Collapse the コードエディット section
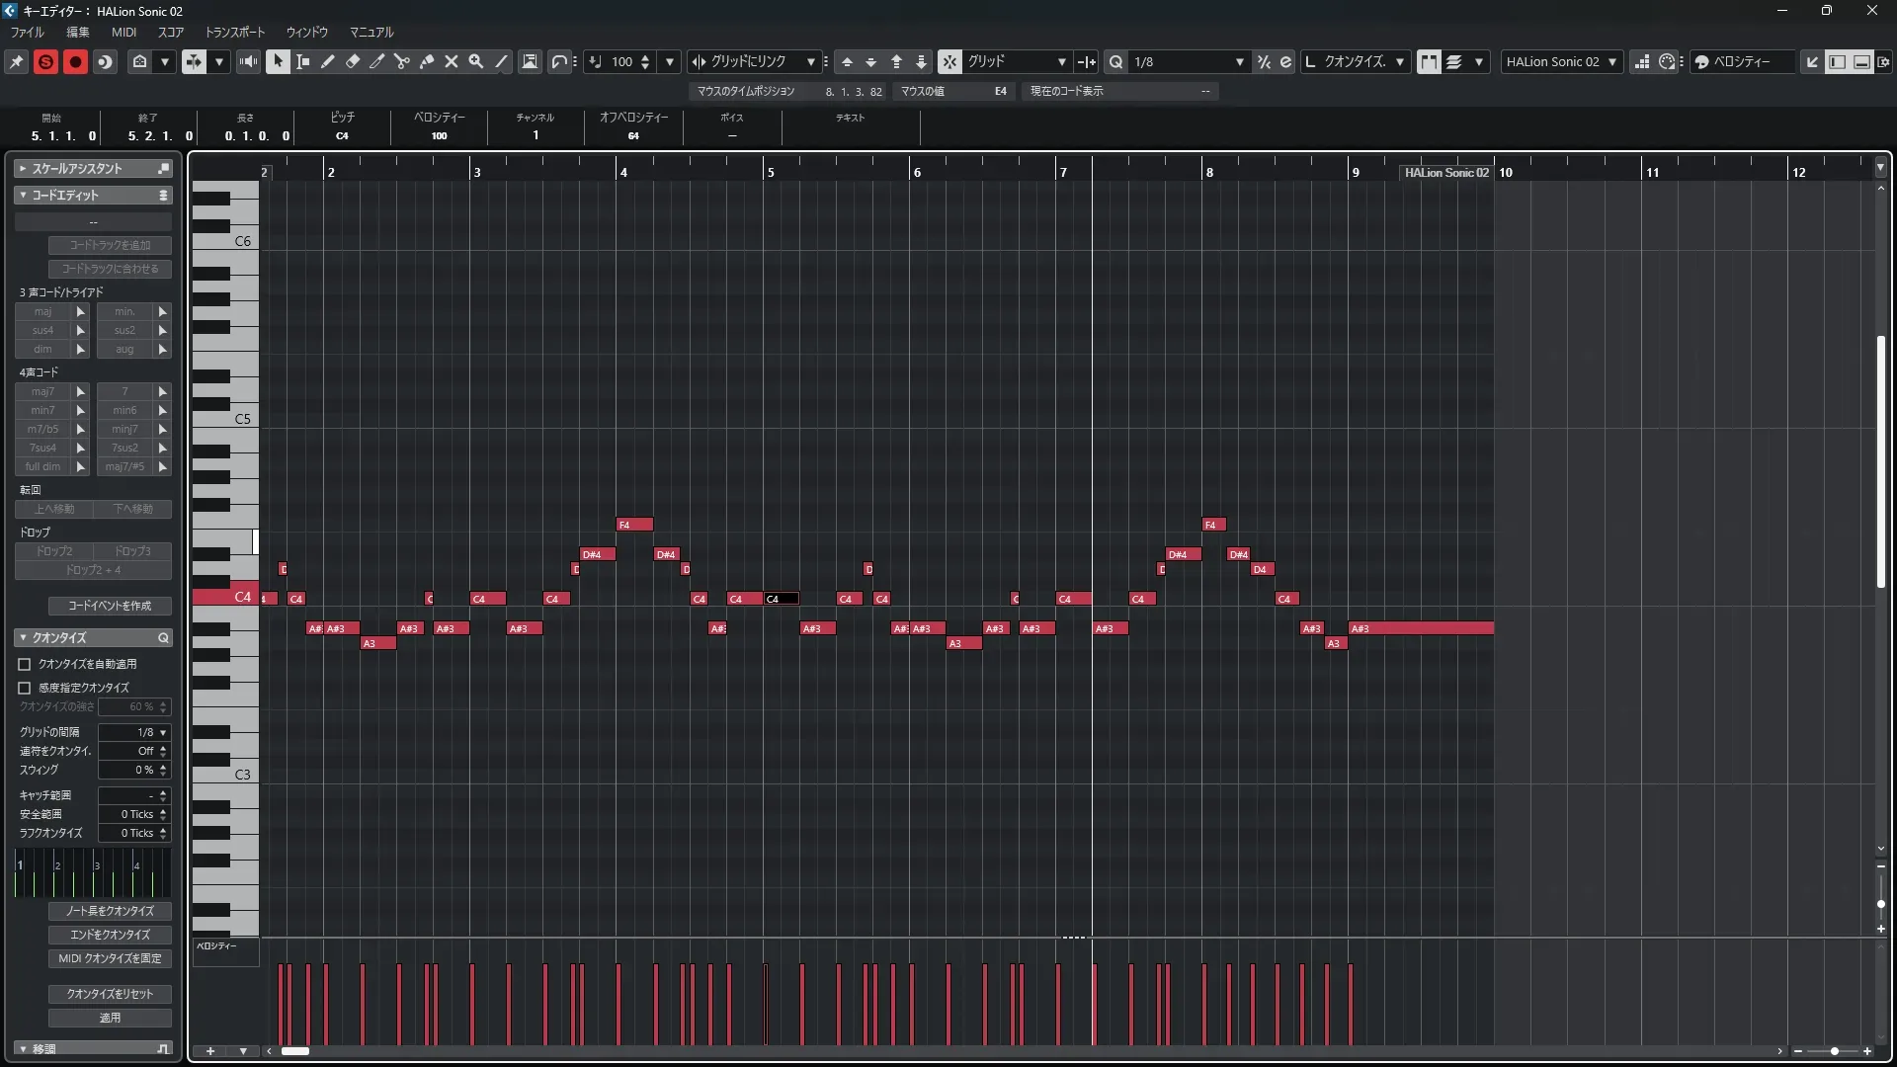This screenshot has width=1897, height=1067. (24, 195)
